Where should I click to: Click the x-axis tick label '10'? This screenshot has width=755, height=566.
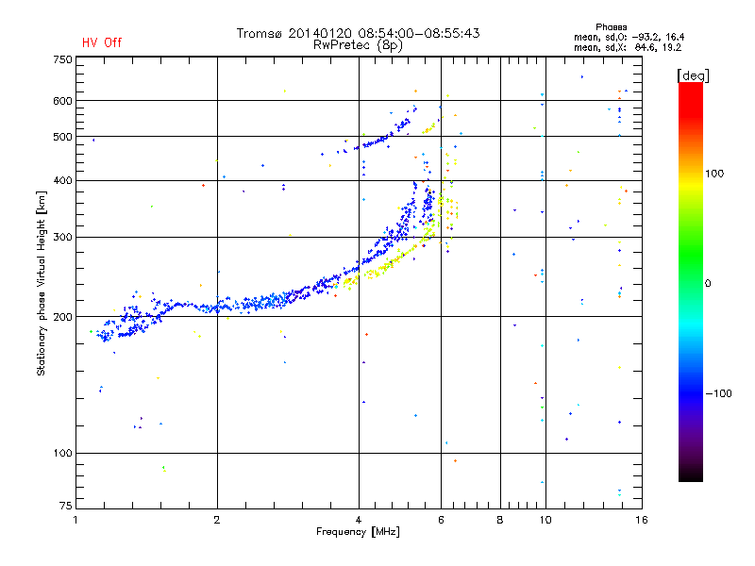point(545,520)
